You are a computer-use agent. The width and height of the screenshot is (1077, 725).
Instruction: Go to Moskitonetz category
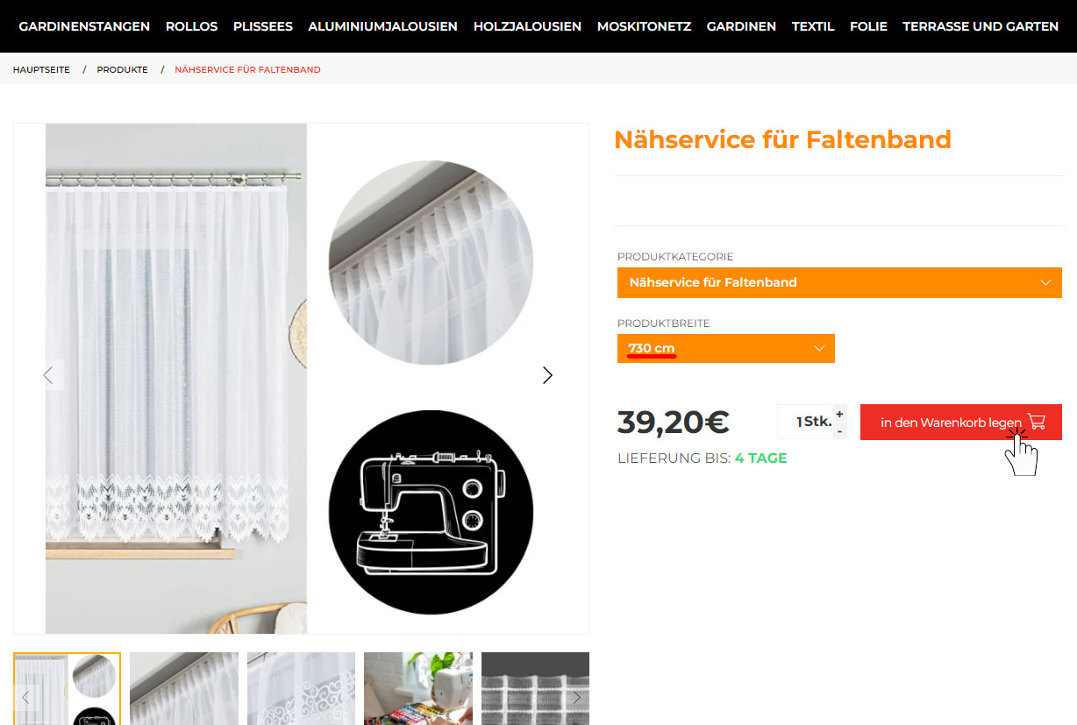[x=644, y=26]
